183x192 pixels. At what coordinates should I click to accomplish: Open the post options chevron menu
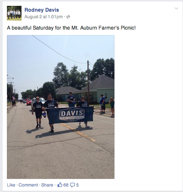pos(176,8)
